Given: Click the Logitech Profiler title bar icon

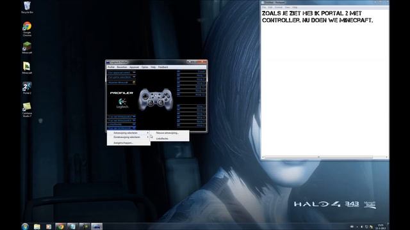Looking at the screenshot, I should point(108,63).
